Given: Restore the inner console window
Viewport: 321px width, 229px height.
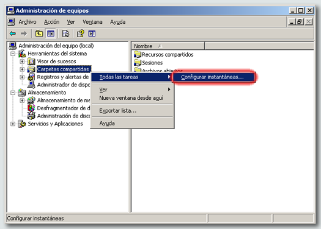Looking at the screenshot, I should (x=300, y=21).
